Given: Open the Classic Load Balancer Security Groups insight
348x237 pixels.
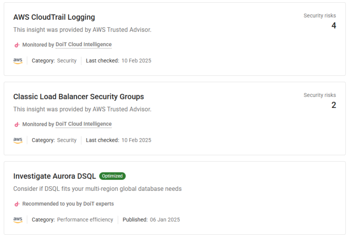Looking at the screenshot, I should coord(78,97).
